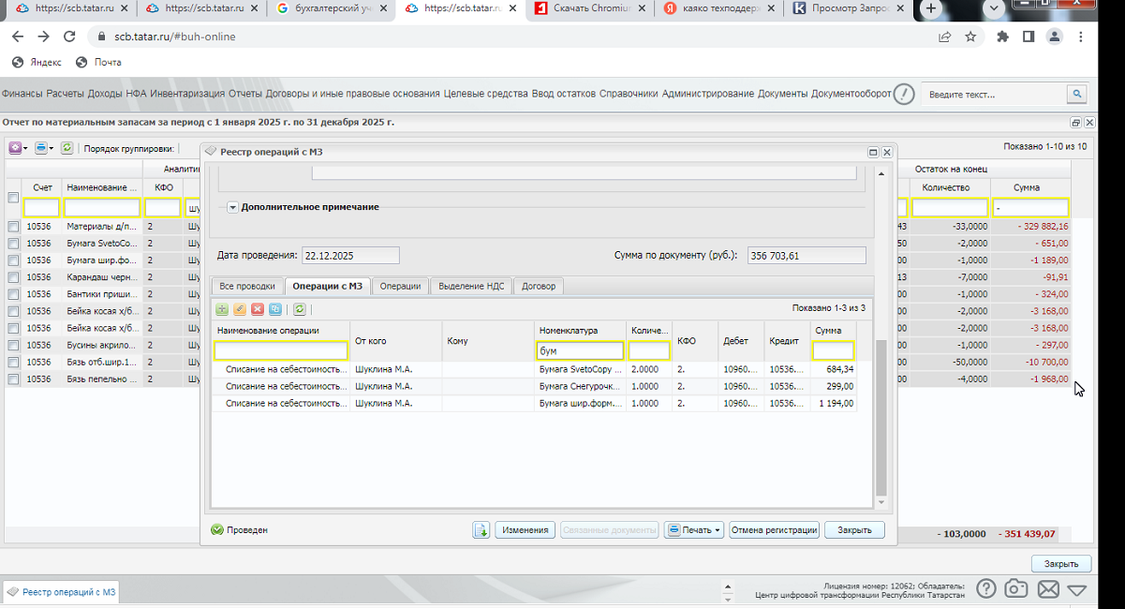Open Почта bookmark
The width and height of the screenshot is (1125, 609).
[x=98, y=62]
